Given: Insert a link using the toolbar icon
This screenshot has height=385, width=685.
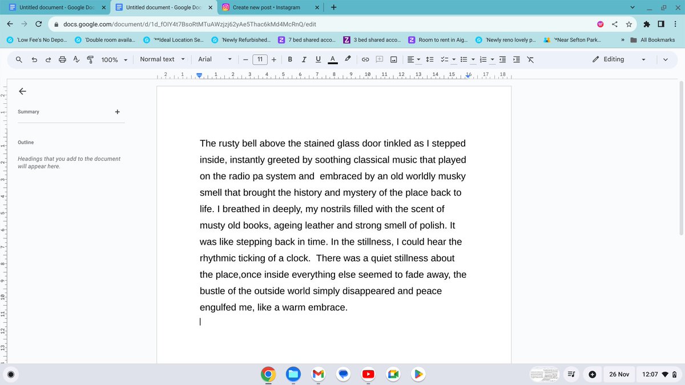Looking at the screenshot, I should [x=365, y=59].
